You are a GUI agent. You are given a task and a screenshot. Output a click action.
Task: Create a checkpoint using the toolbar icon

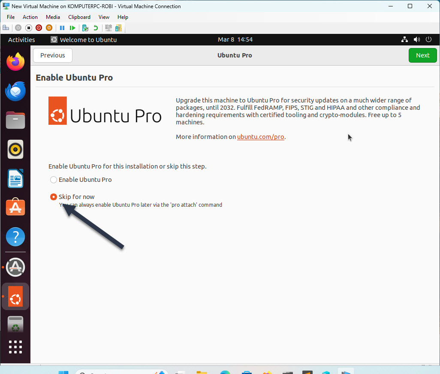(x=85, y=27)
